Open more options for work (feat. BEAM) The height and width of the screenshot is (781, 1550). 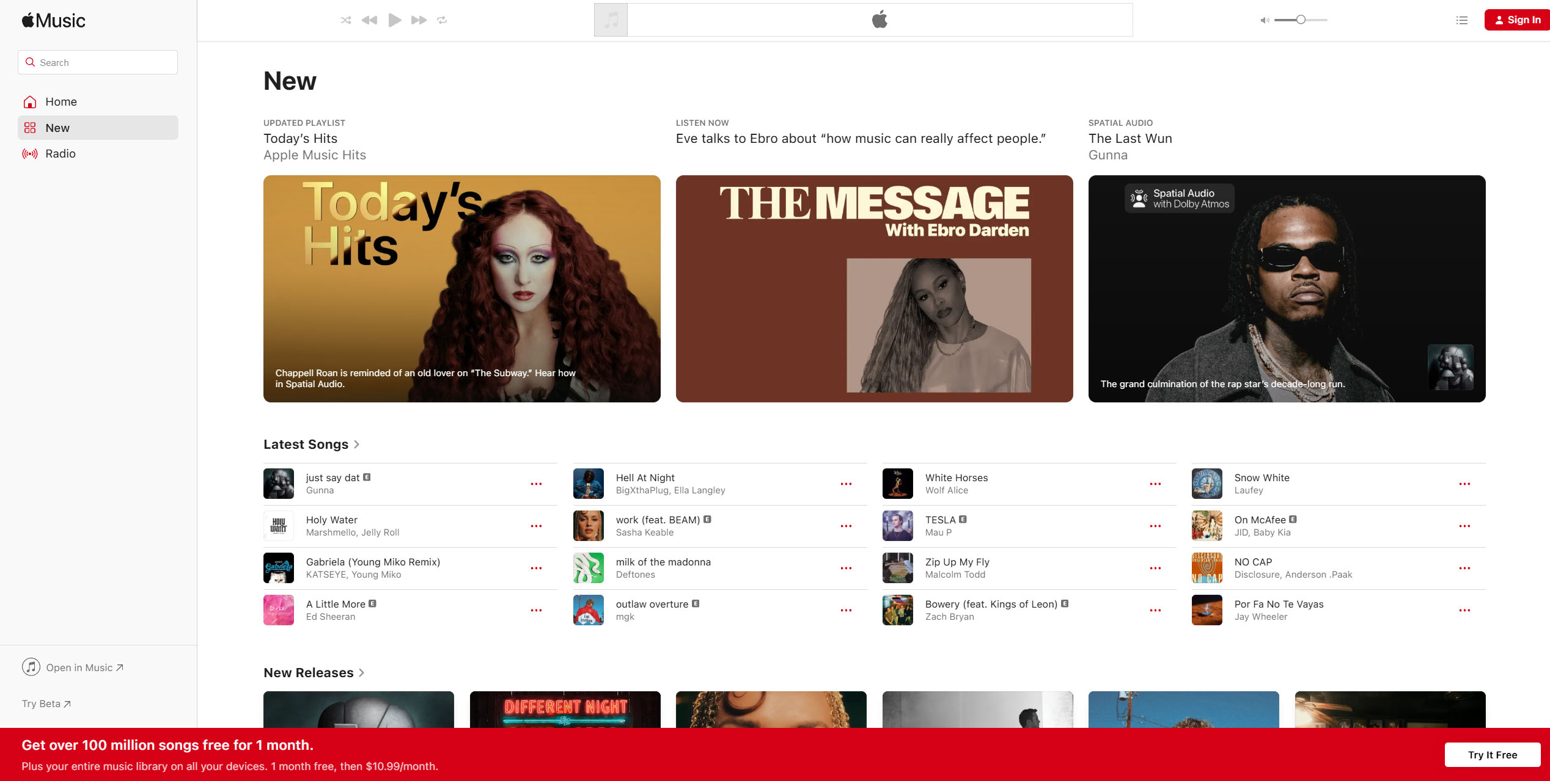(x=846, y=526)
